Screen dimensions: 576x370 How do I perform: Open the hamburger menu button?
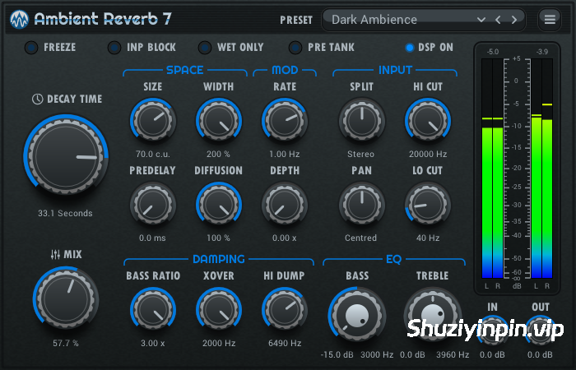coord(550,19)
